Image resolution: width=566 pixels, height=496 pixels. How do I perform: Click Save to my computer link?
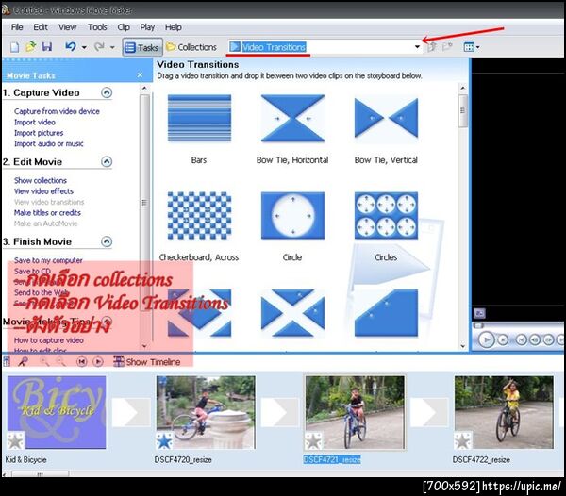pyautogui.click(x=48, y=260)
